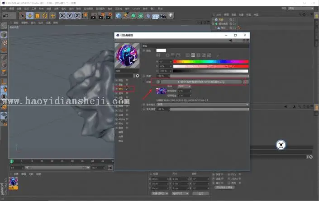
Task: Click the Render View clapperboard icon
Action: tap(94, 16)
